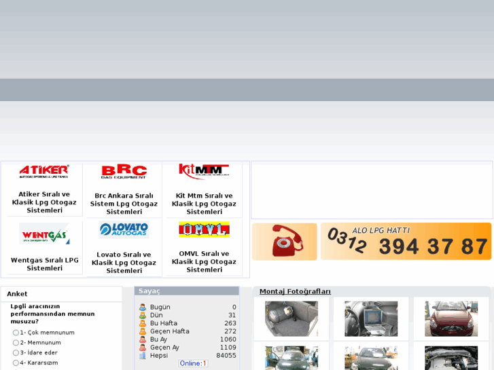The height and width of the screenshot is (370, 494).
Task: Open Wentgas Sıralı LPG Sistemleri link
Action: pyautogui.click(x=44, y=264)
